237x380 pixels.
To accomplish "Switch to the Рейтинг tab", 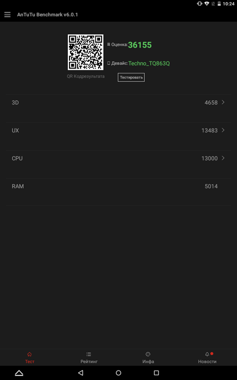I will point(89,358).
